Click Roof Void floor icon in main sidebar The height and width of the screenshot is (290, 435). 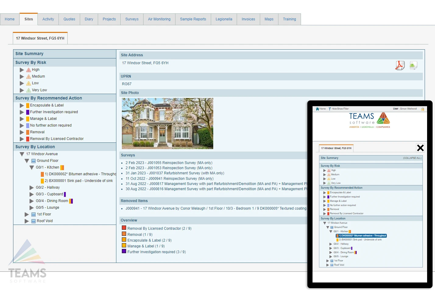(x=34, y=221)
